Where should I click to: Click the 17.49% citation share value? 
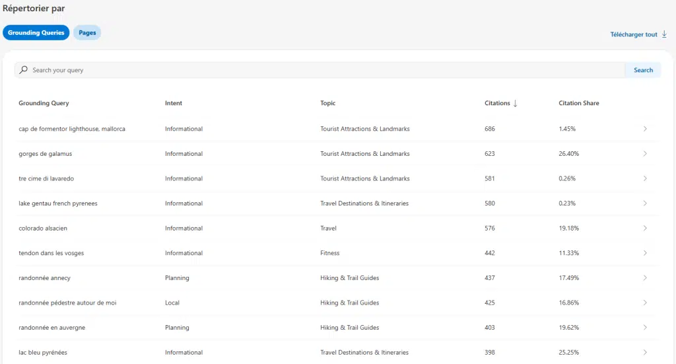pyautogui.click(x=568, y=277)
